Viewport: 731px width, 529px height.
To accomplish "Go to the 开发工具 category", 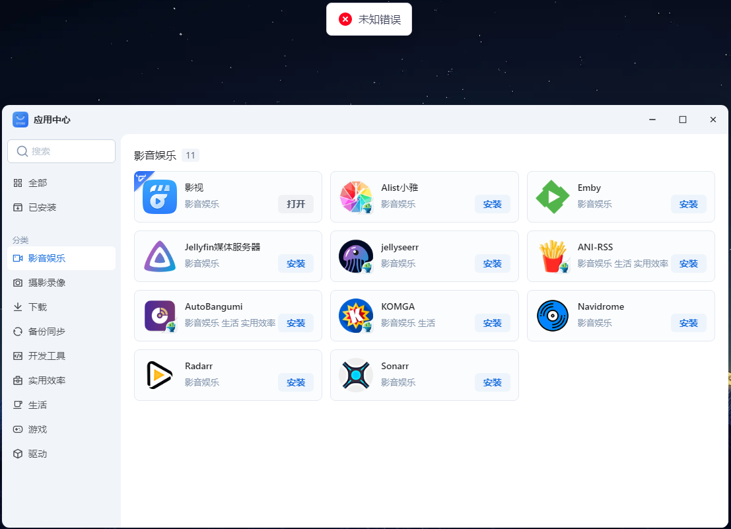I will 61,356.
